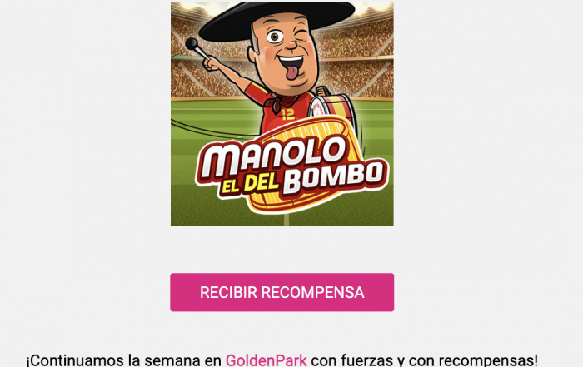This screenshot has width=583, height=367.
Task: Click the black drumstick head
Action: tap(192, 44)
